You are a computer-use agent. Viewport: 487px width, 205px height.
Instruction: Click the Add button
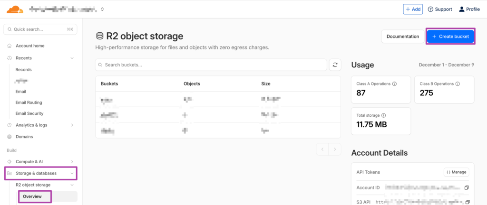[x=413, y=9]
